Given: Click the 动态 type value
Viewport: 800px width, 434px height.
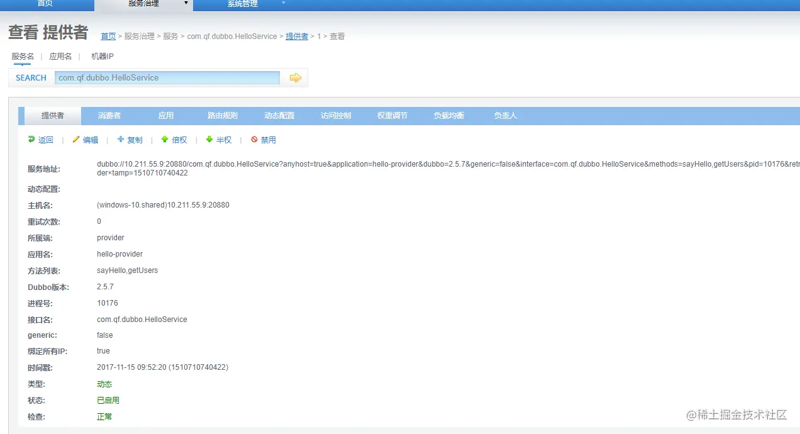Looking at the screenshot, I should pyautogui.click(x=104, y=384).
